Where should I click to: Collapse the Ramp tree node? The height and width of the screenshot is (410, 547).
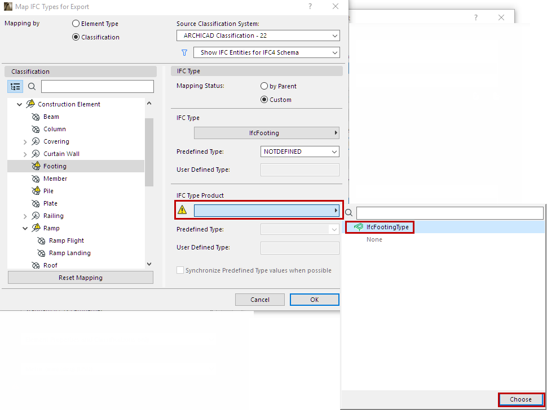click(25, 229)
